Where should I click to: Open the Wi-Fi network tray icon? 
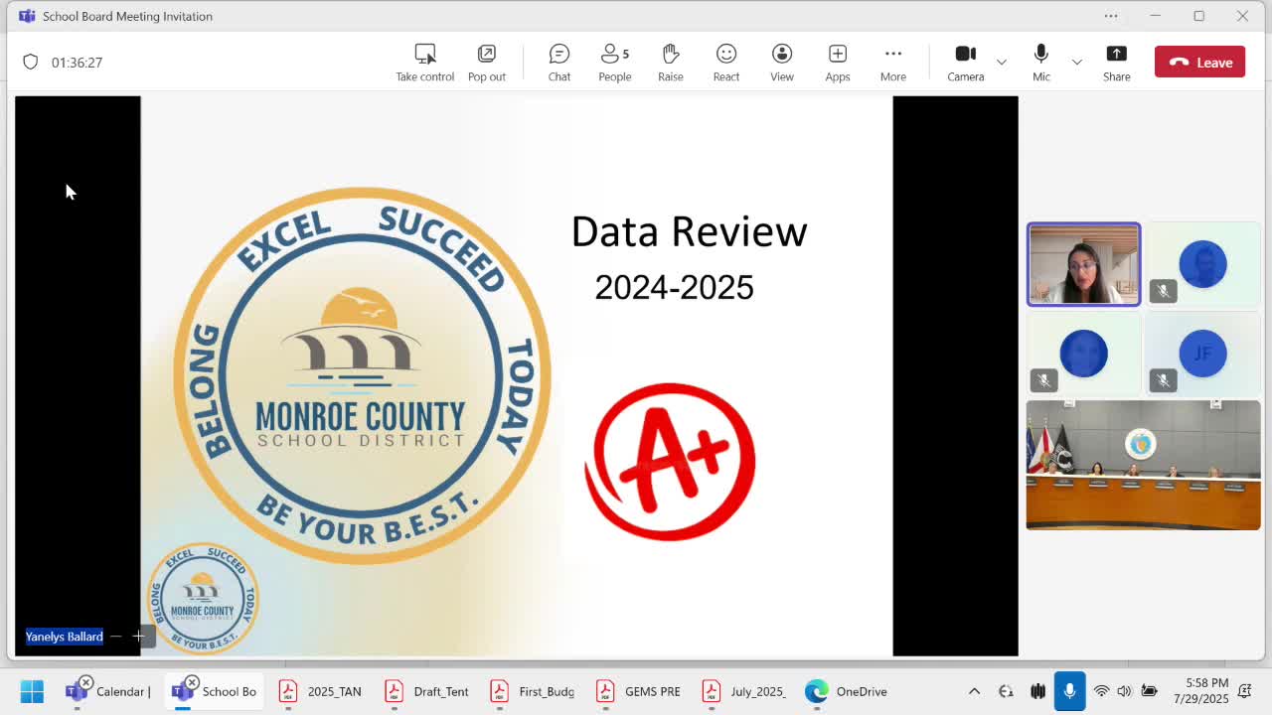(1101, 691)
